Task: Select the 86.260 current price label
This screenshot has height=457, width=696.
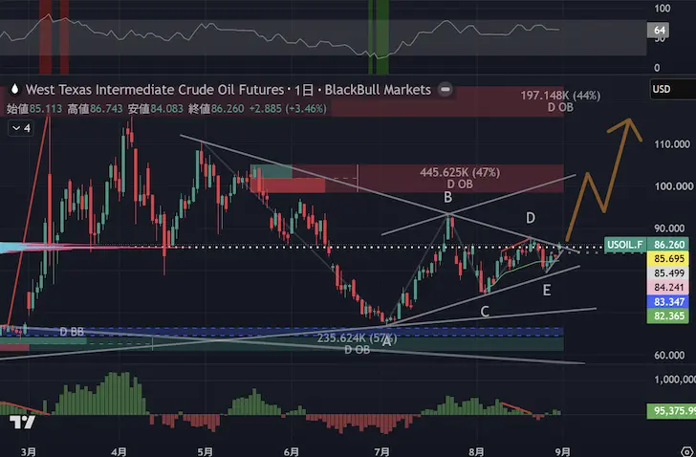Action: pos(668,245)
